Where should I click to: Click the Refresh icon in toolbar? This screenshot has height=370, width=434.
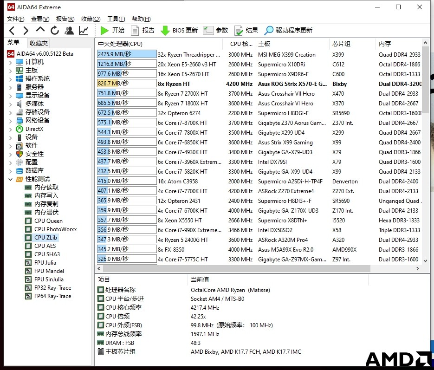[x=55, y=31]
